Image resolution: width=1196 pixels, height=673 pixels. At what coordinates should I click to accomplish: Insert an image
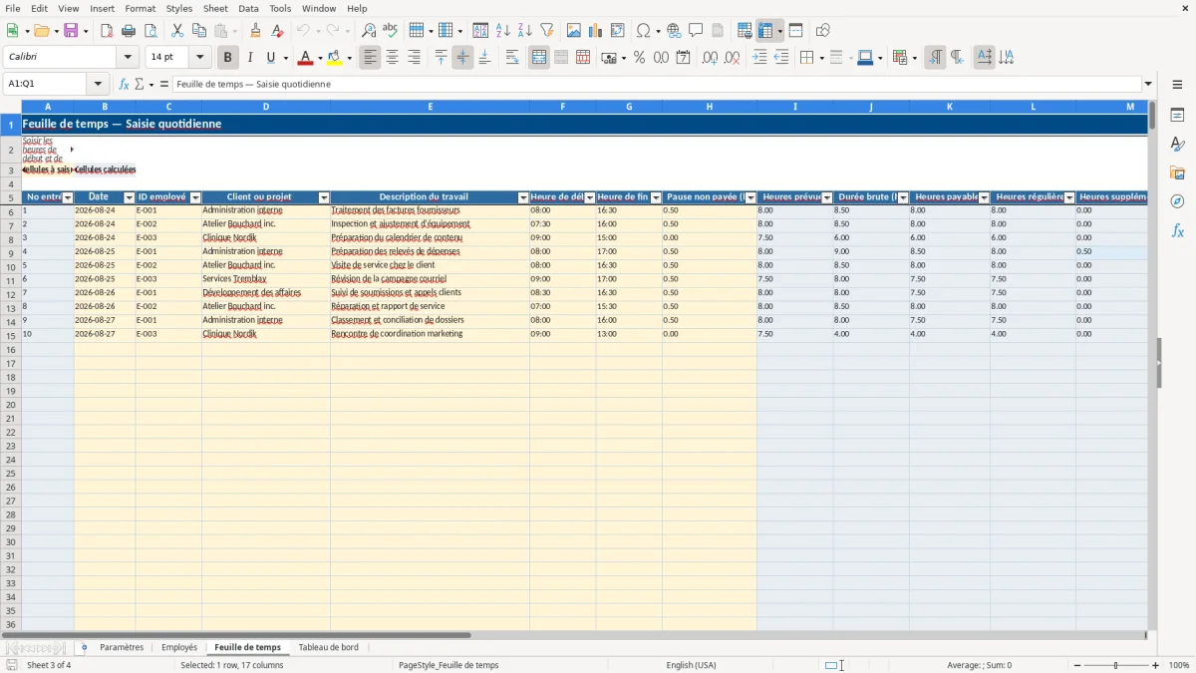[574, 31]
